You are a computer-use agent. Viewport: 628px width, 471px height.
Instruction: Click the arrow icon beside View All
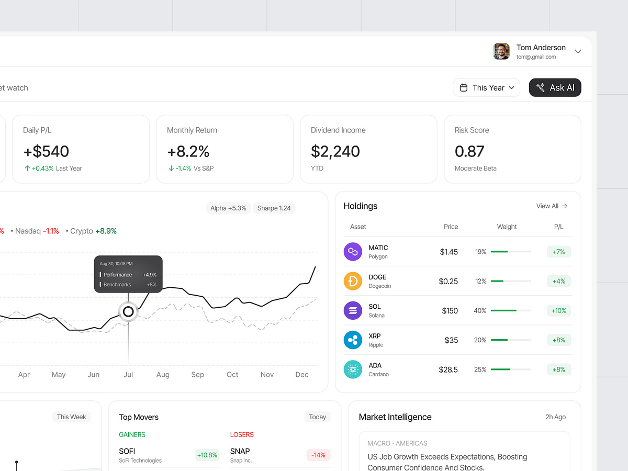[x=565, y=206]
